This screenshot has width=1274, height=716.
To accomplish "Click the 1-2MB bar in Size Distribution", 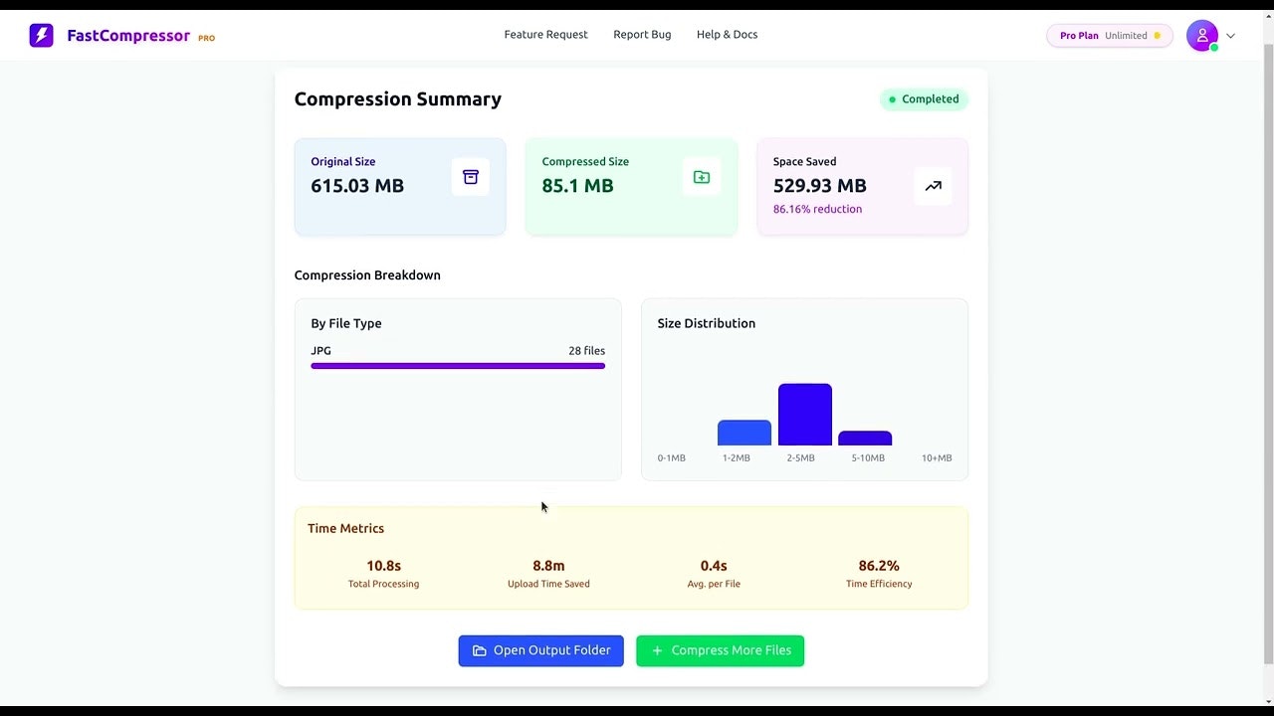I will click(743, 432).
